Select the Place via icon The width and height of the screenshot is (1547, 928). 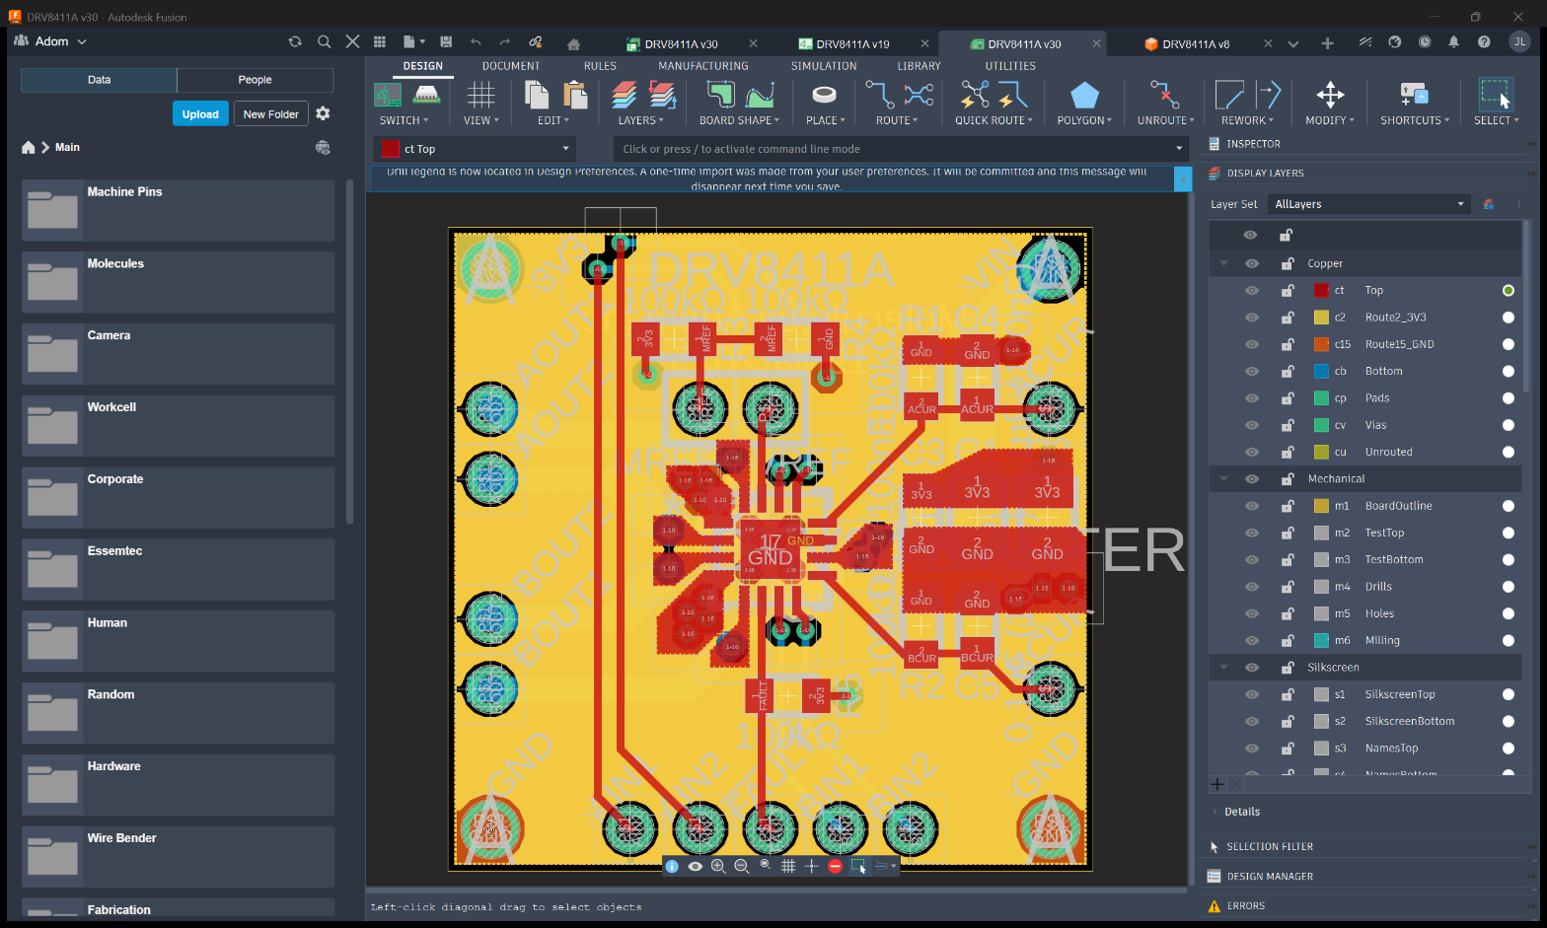(824, 95)
